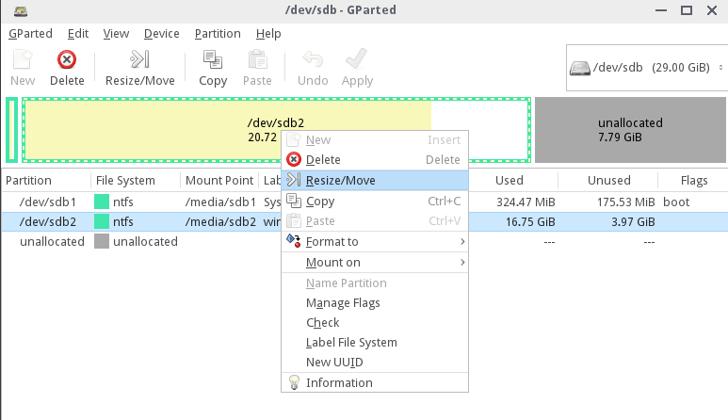
Task: Choose Resize/Move from the context menu
Action: (x=340, y=180)
